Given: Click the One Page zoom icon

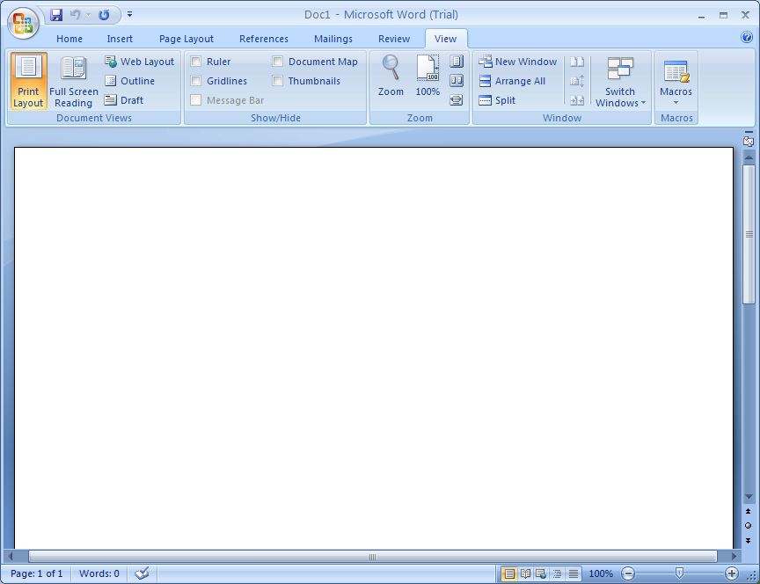Looking at the screenshot, I should [457, 62].
